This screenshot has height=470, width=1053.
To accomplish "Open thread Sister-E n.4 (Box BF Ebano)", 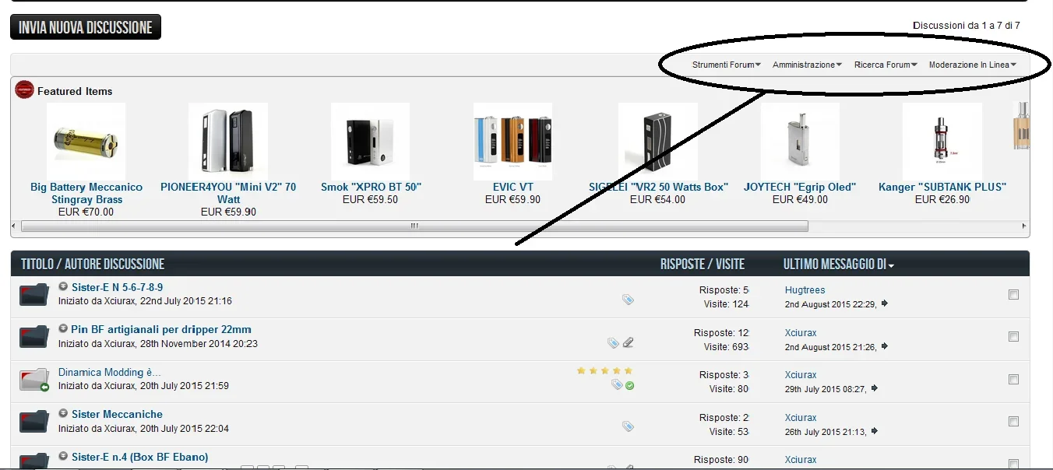I will pyautogui.click(x=140, y=457).
